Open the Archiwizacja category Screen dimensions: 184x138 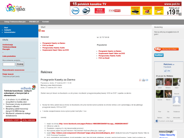8,45
